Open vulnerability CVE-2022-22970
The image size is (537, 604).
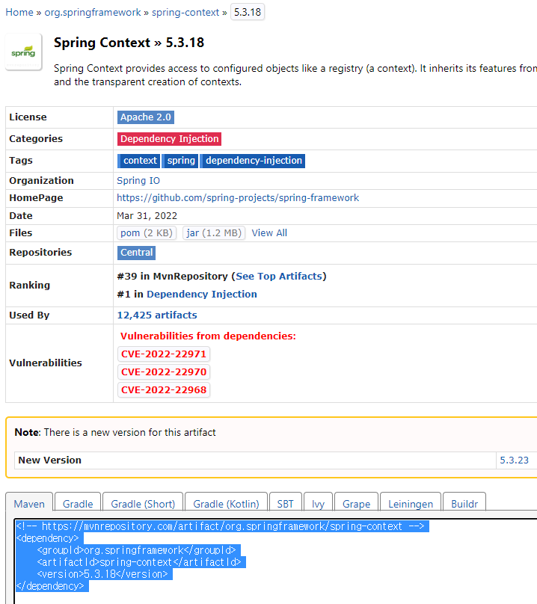[164, 372]
